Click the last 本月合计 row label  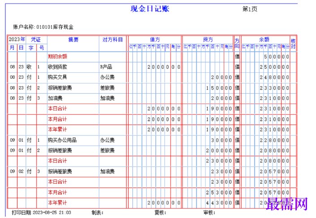[x=57, y=192]
